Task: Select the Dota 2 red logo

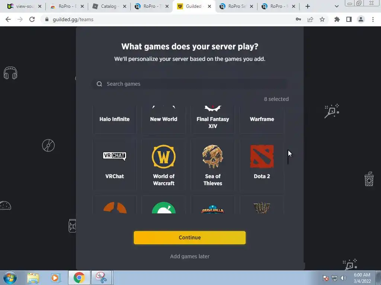Action: 262,157
